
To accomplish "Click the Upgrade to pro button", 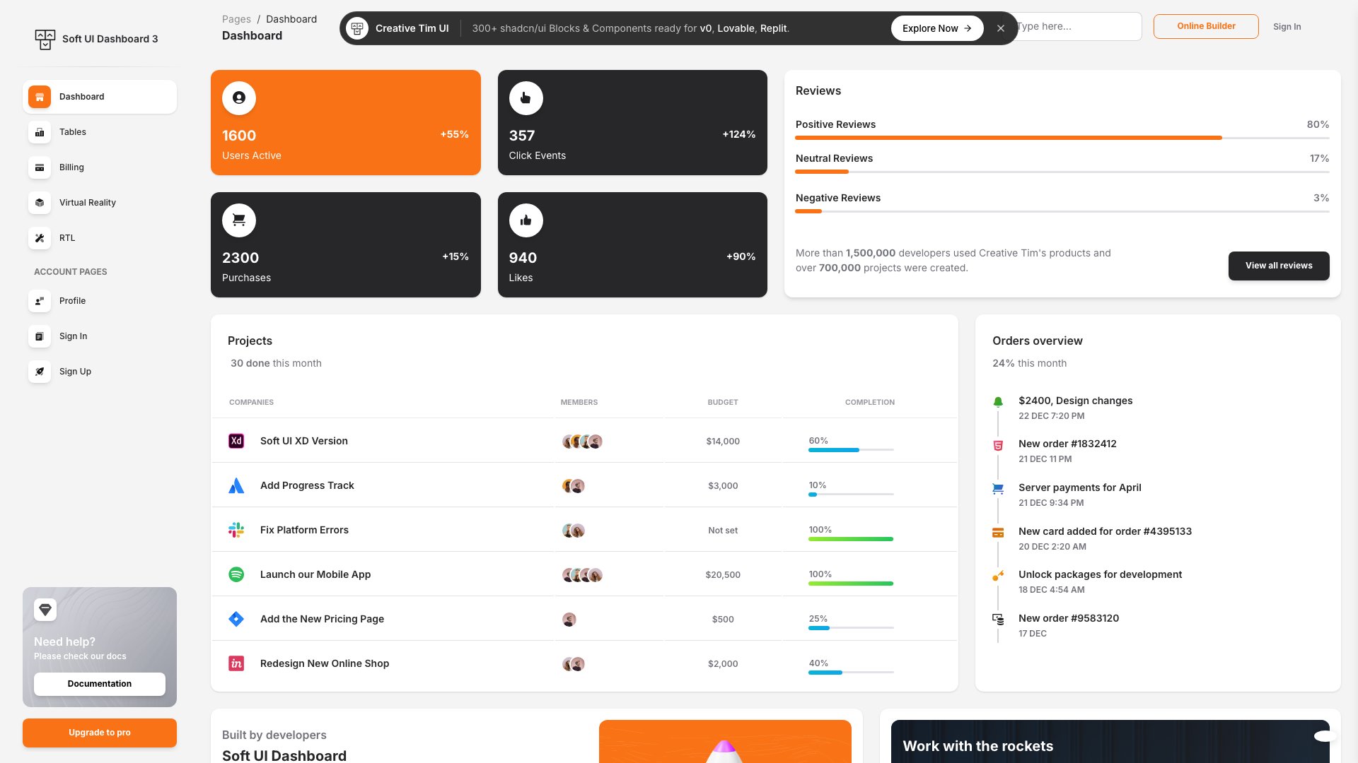I will coord(99,733).
